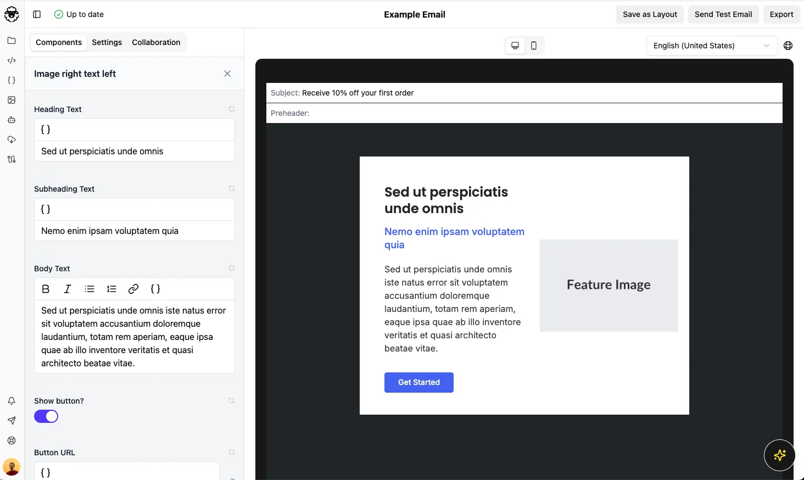Click the link icon in Body Text toolbar
The width and height of the screenshot is (804, 480).
133,289
